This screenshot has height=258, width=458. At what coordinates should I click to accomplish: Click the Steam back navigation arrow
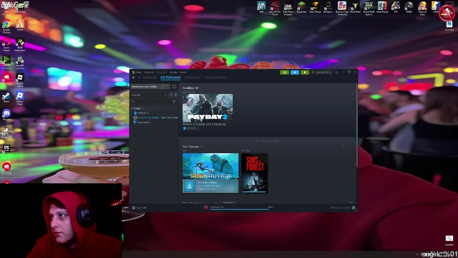click(133, 77)
